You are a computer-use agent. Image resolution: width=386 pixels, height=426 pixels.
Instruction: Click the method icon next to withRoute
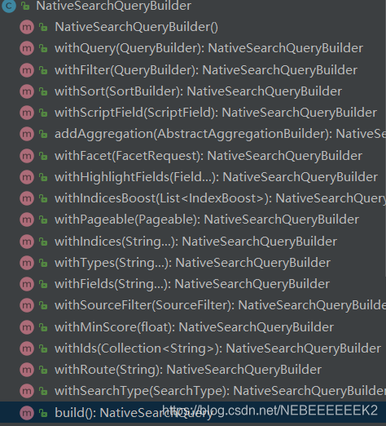pyautogui.click(x=27, y=370)
